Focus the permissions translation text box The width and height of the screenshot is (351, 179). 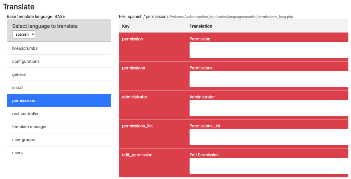[x=269, y=79]
